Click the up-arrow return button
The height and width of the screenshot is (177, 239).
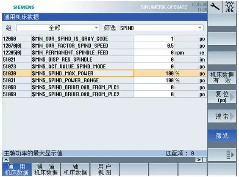[x=6, y=160]
